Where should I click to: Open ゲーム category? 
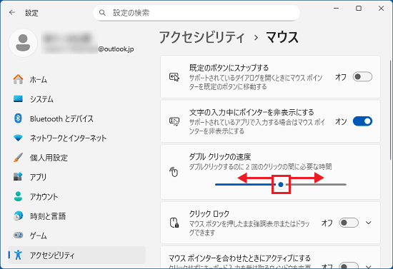pos(77,235)
